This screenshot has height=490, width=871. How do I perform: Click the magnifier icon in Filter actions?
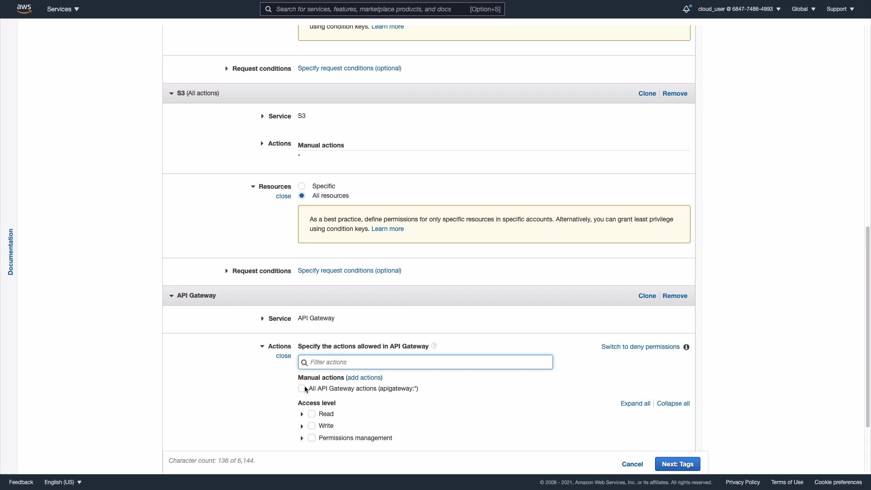(304, 363)
